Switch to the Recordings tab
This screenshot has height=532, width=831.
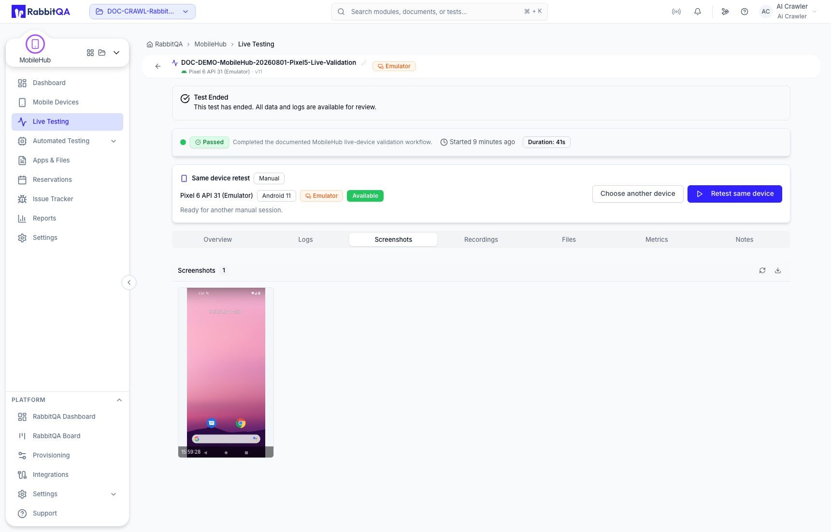[481, 239]
